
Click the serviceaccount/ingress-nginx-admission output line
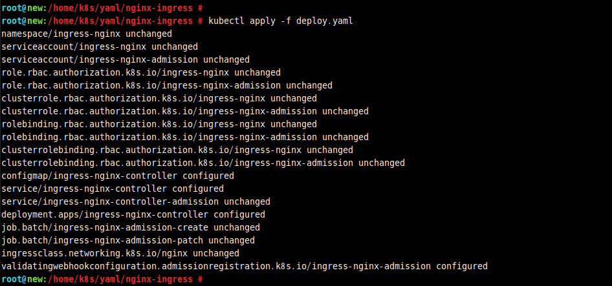126,59
